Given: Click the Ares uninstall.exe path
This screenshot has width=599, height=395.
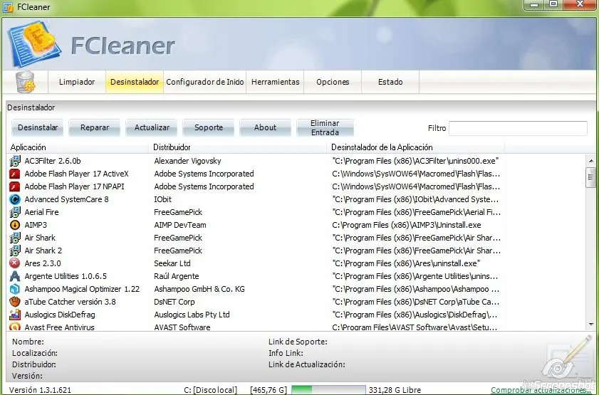Looking at the screenshot, I should click(406, 263).
